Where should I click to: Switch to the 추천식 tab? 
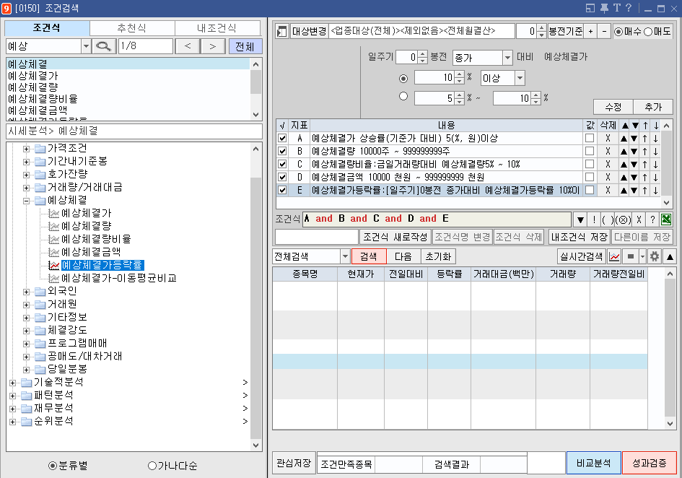pos(132,28)
